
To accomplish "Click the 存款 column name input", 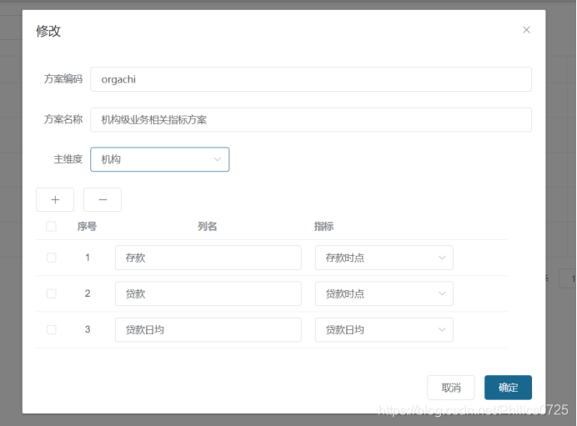I will pyautogui.click(x=208, y=258).
